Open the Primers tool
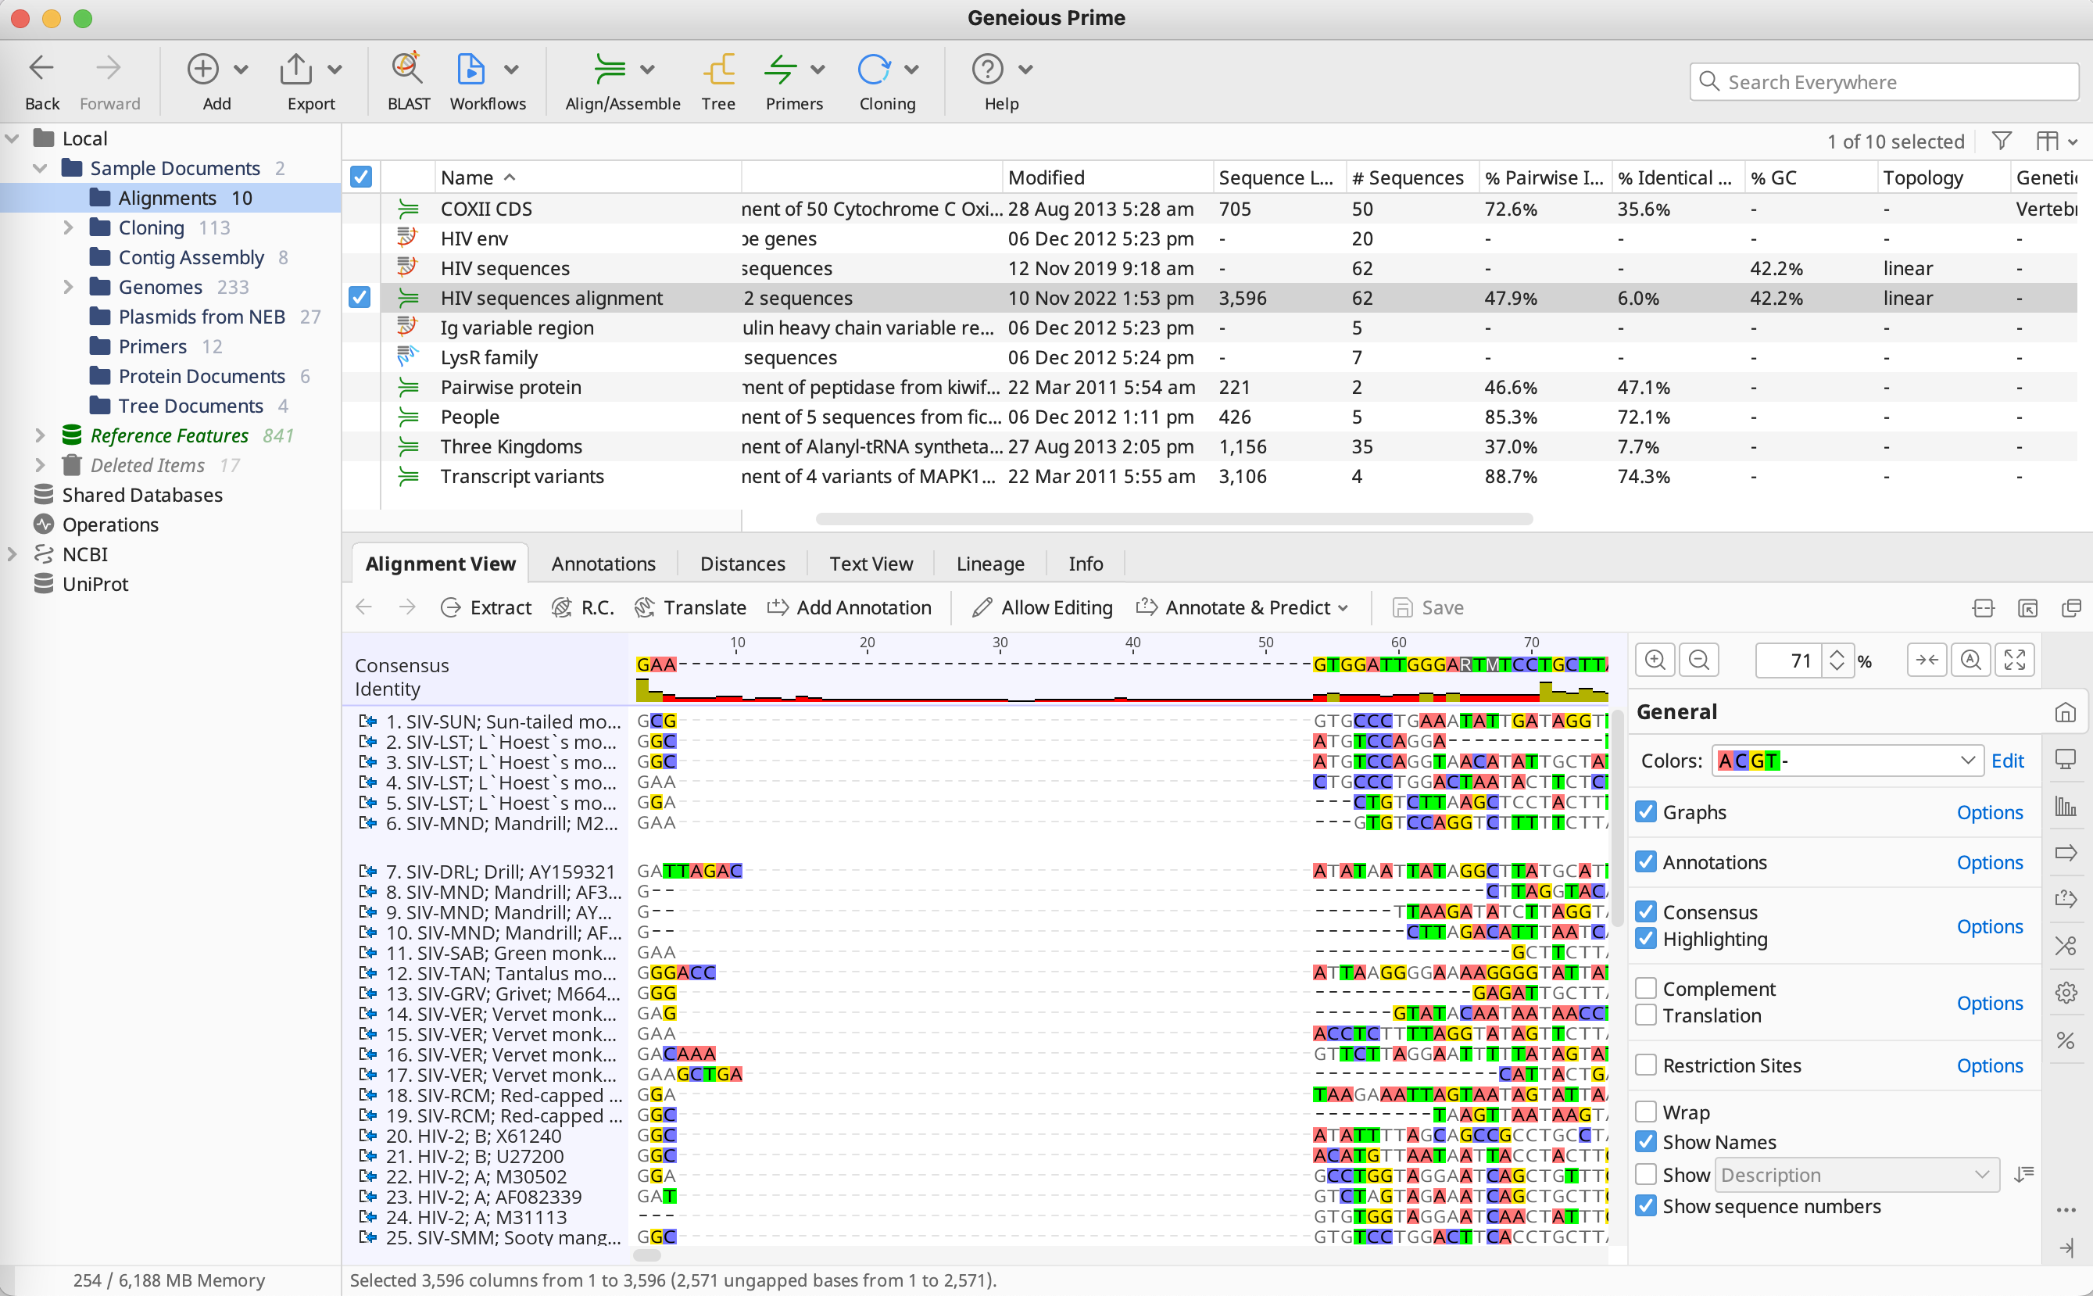 [781, 70]
